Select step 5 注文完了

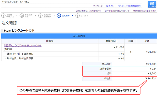click(x=82, y=16)
